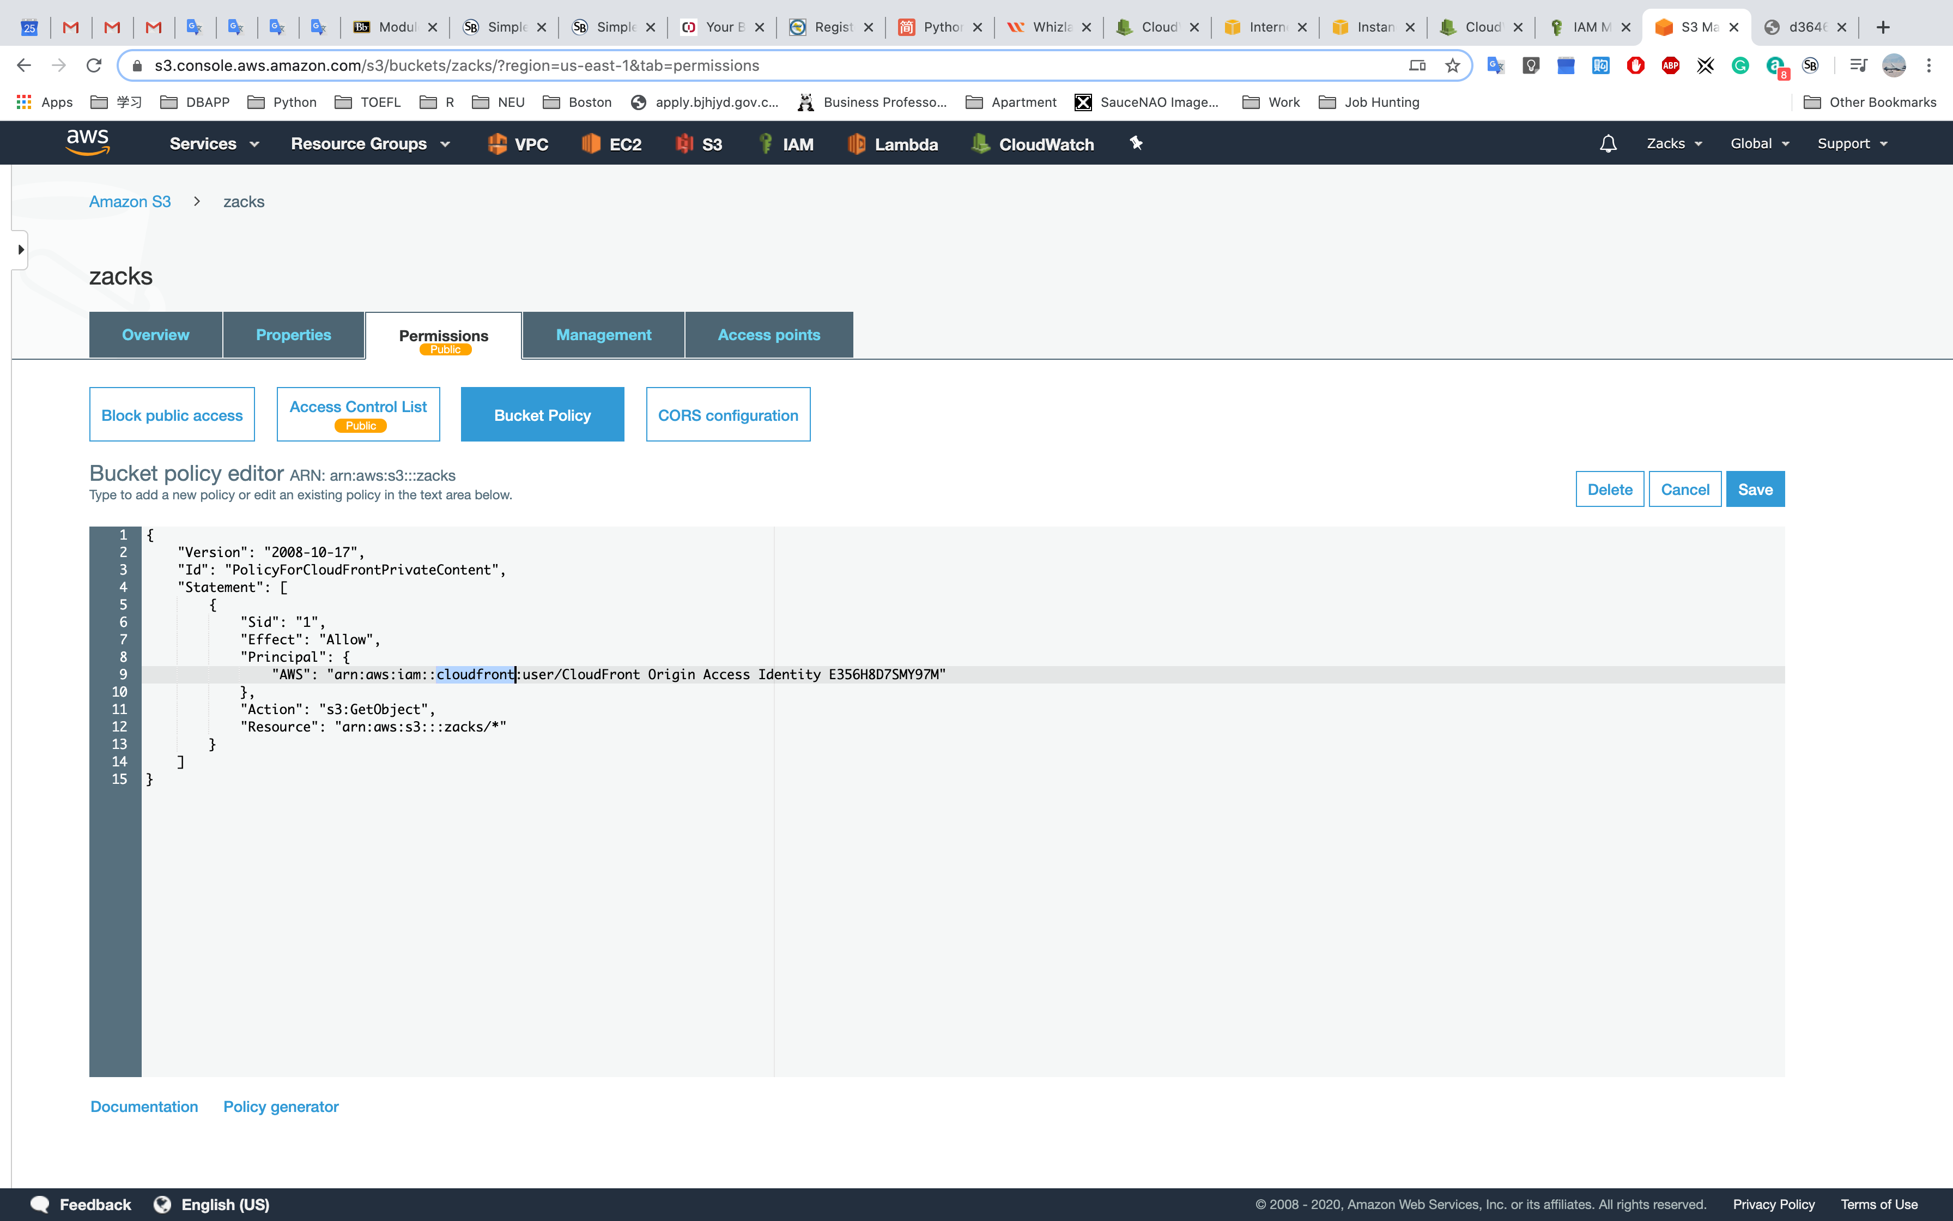Expand the collapsed left sidebar arrow
Viewport: 1953px width, 1221px height.
click(x=20, y=250)
